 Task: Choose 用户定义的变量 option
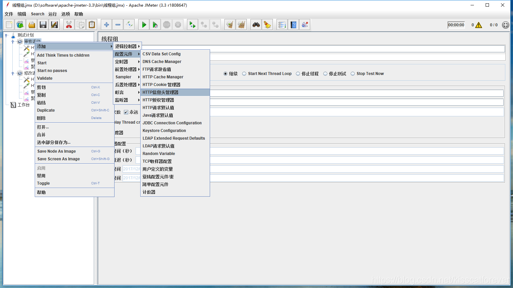click(175, 169)
